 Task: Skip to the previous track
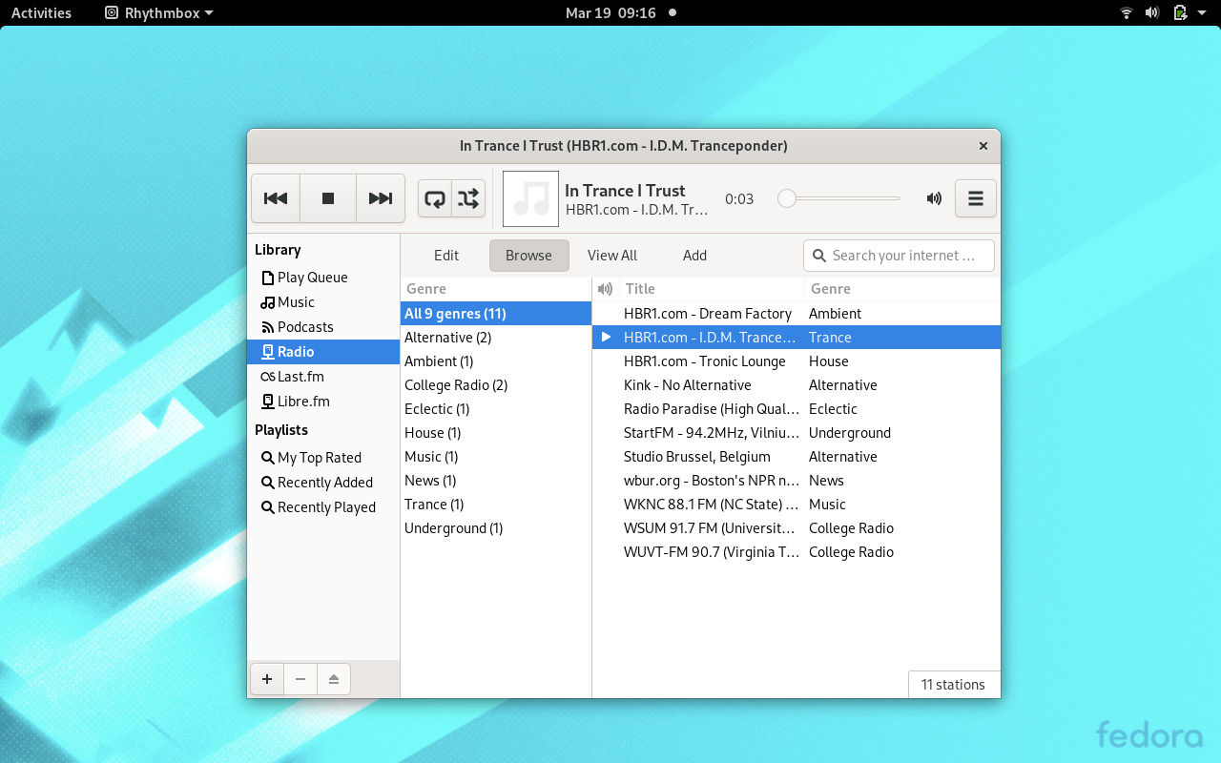276,198
